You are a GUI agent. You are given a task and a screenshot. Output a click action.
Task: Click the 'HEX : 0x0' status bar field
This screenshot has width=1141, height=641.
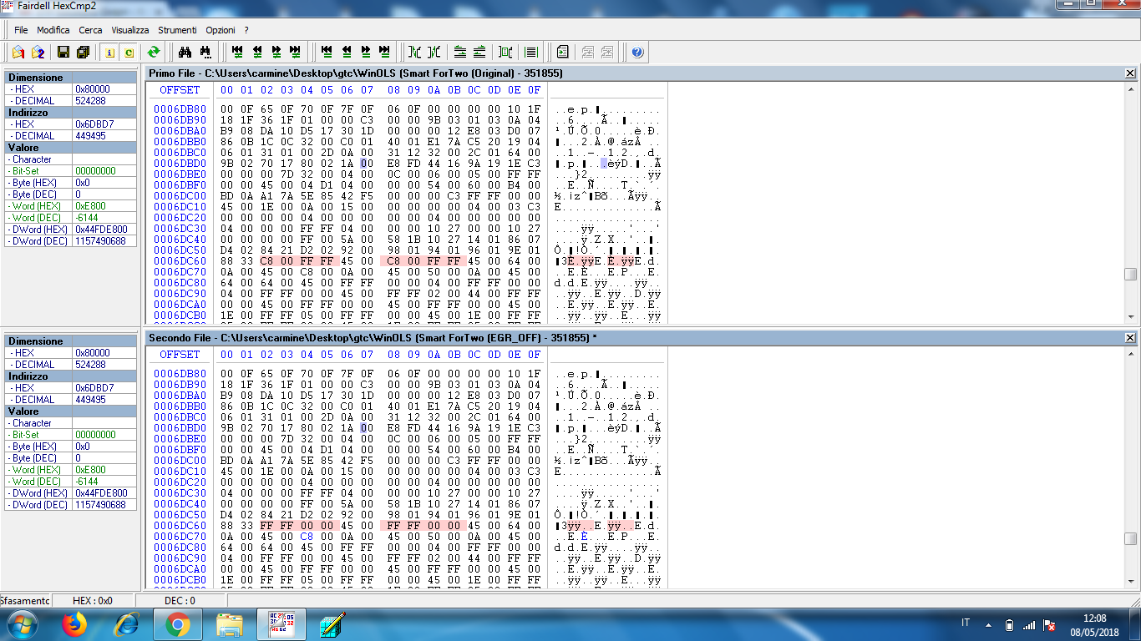coord(93,600)
